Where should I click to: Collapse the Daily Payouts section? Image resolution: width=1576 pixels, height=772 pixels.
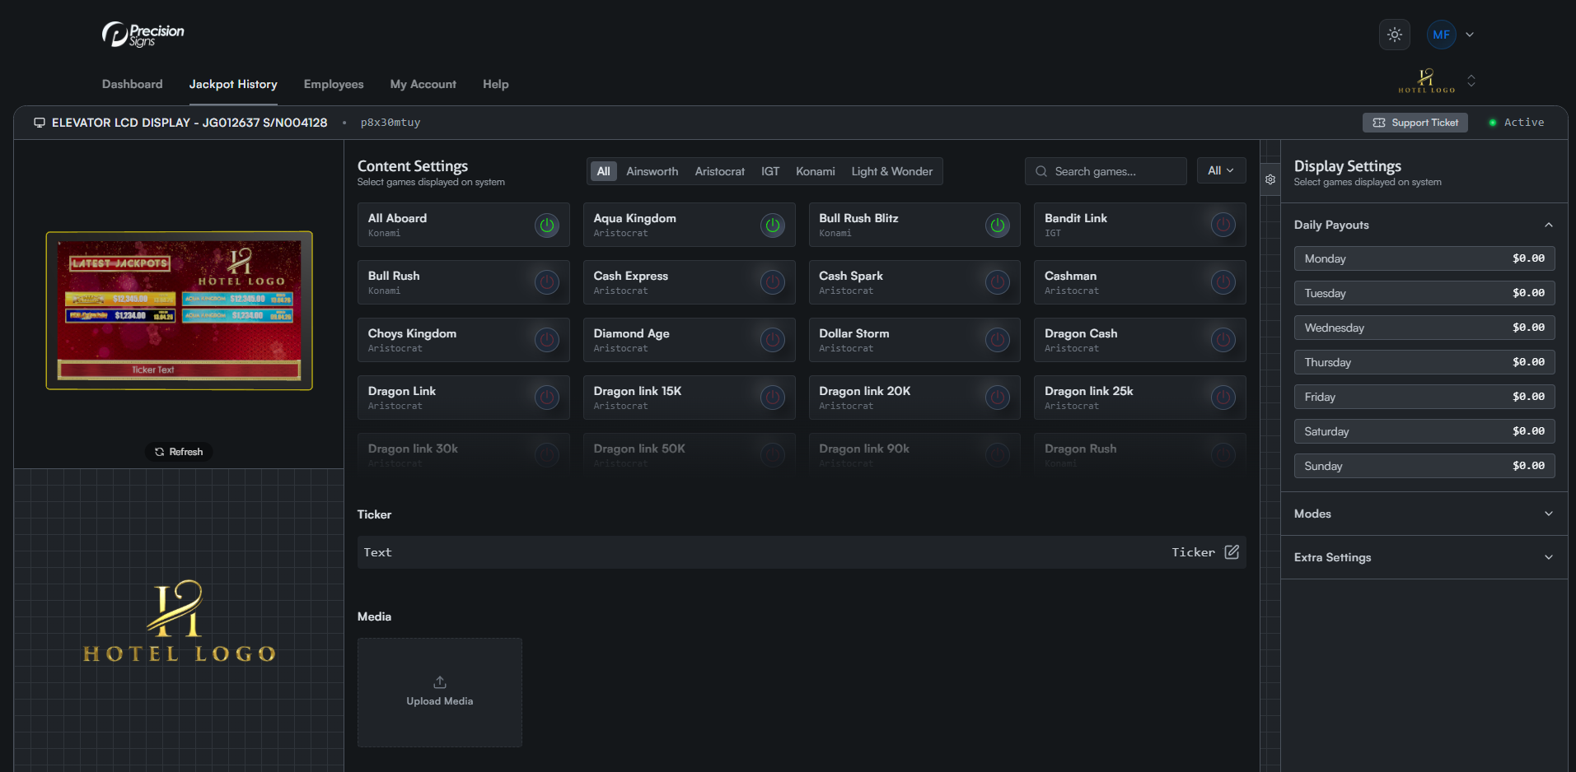tap(1549, 224)
